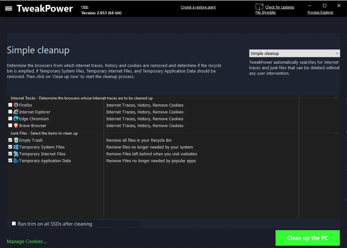347x248 pixels.
Task: Click the Version 2.053 text
Action: coord(101,13)
